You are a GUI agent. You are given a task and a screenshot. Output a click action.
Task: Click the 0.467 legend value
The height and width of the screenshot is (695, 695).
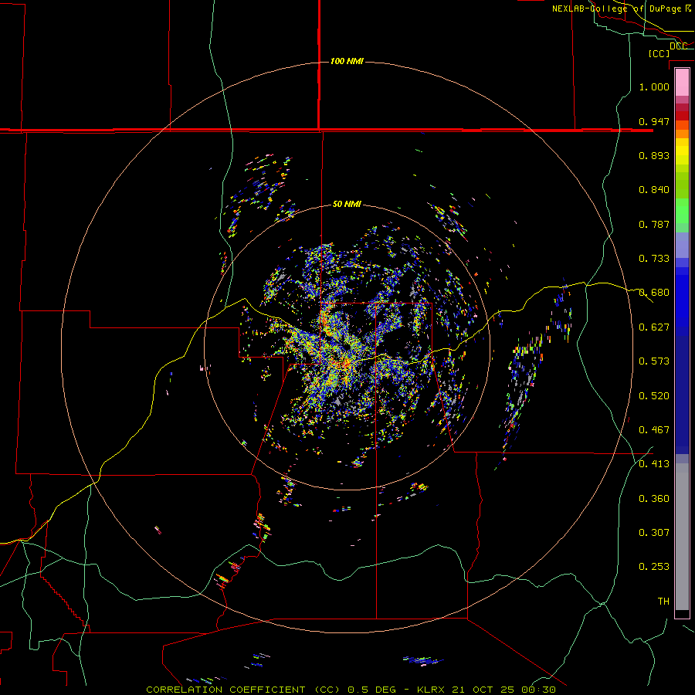[x=654, y=430]
